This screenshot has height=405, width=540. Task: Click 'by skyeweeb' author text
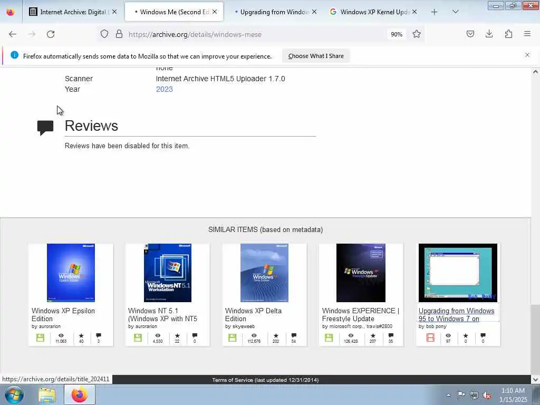coord(240,326)
